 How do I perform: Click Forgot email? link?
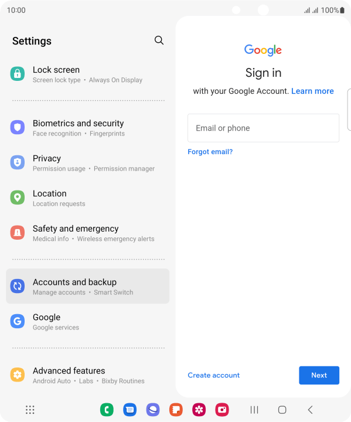tap(210, 152)
